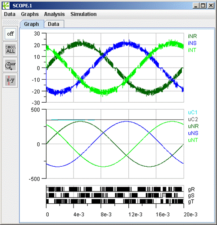This screenshot has width=217, height=225.
Task: Click the -500 value on voltage axis
Action: point(34,179)
